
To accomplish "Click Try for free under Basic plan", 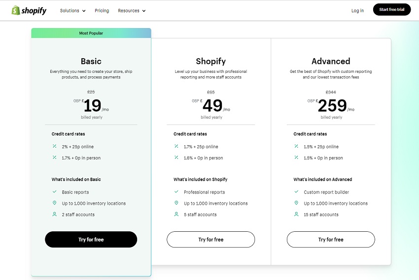I will click(91, 240).
